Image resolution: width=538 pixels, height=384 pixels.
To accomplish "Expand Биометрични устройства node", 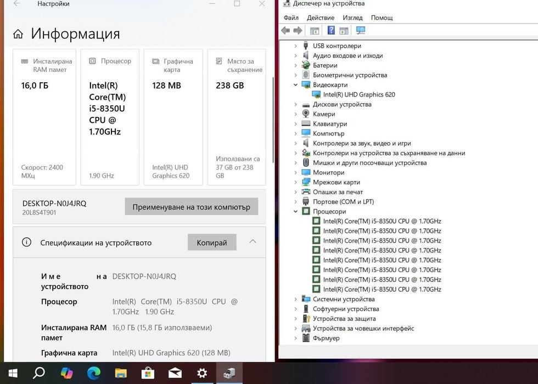I will [x=295, y=75].
